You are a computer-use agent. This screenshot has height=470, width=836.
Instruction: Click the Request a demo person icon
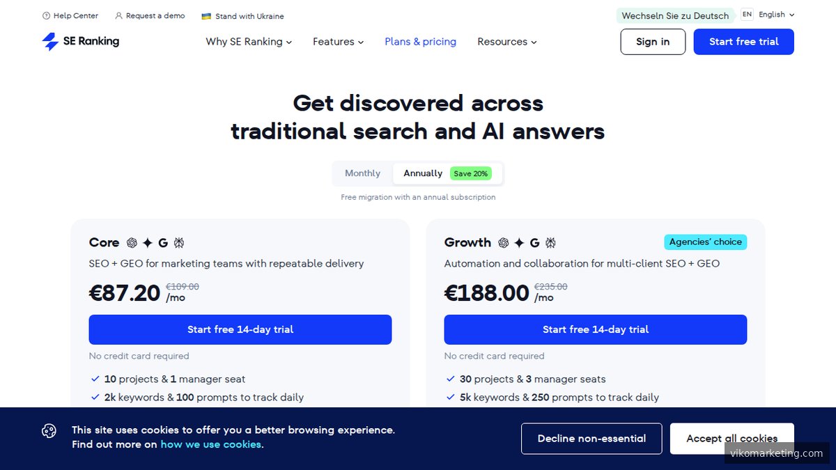coord(118,16)
